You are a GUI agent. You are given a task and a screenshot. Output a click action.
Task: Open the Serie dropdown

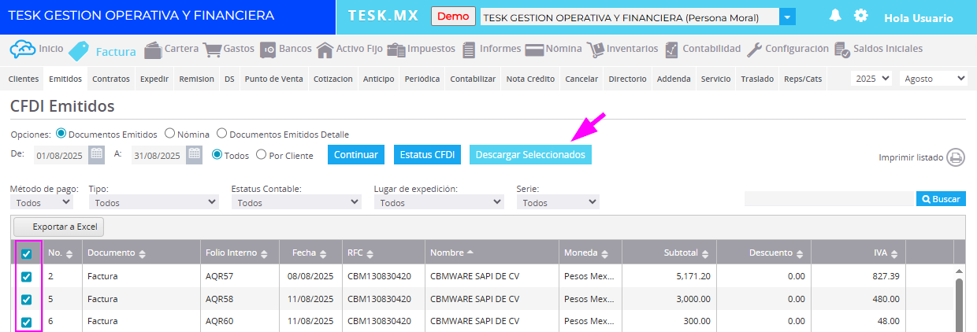558,202
